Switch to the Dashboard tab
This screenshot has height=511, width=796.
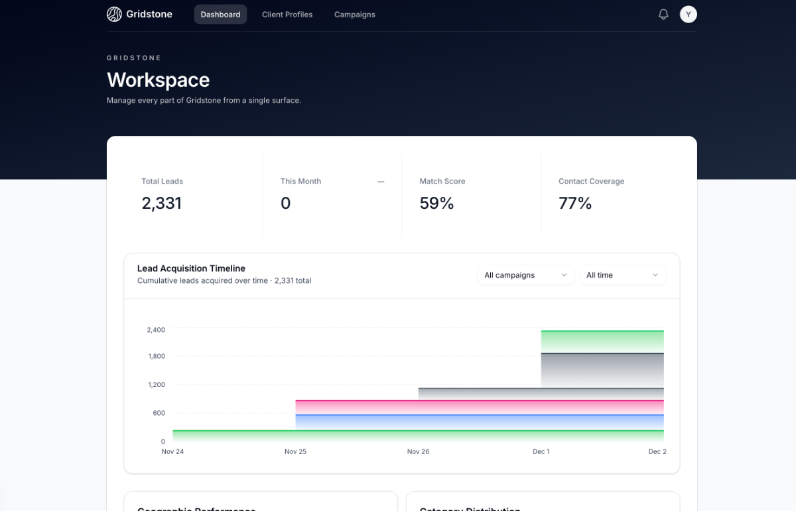click(x=220, y=15)
